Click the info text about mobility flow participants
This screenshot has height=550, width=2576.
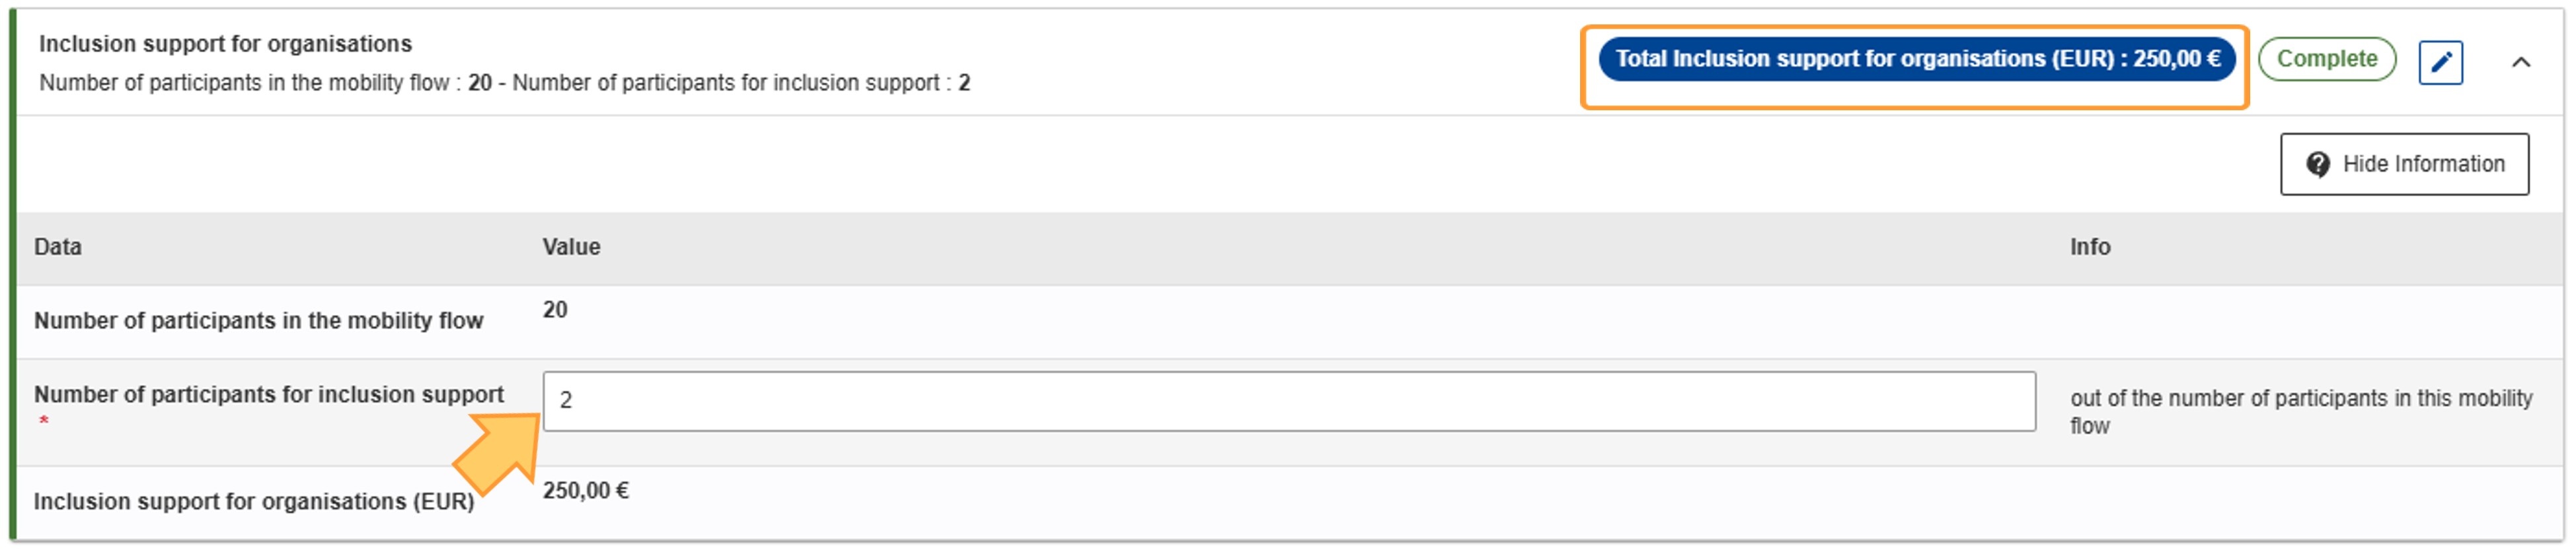tap(2300, 411)
